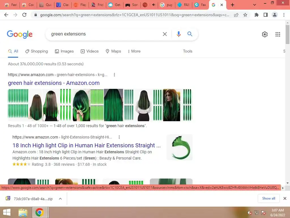Open 18 Inch High light Clip link

87,145
